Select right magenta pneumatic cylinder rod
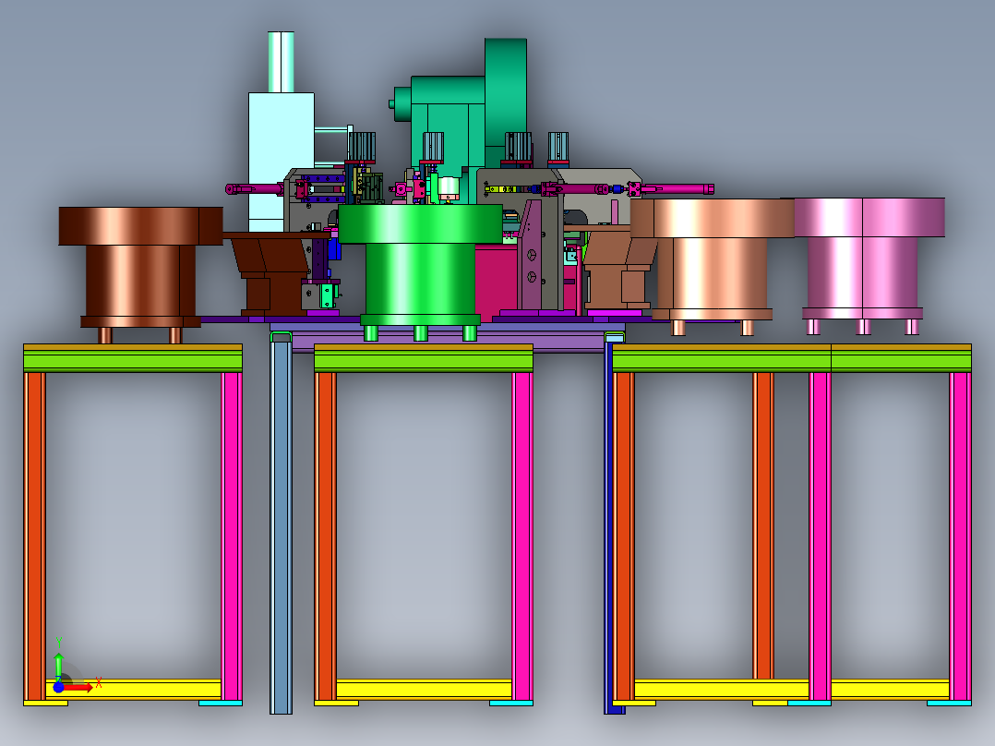This screenshot has width=995, height=746. point(677,188)
